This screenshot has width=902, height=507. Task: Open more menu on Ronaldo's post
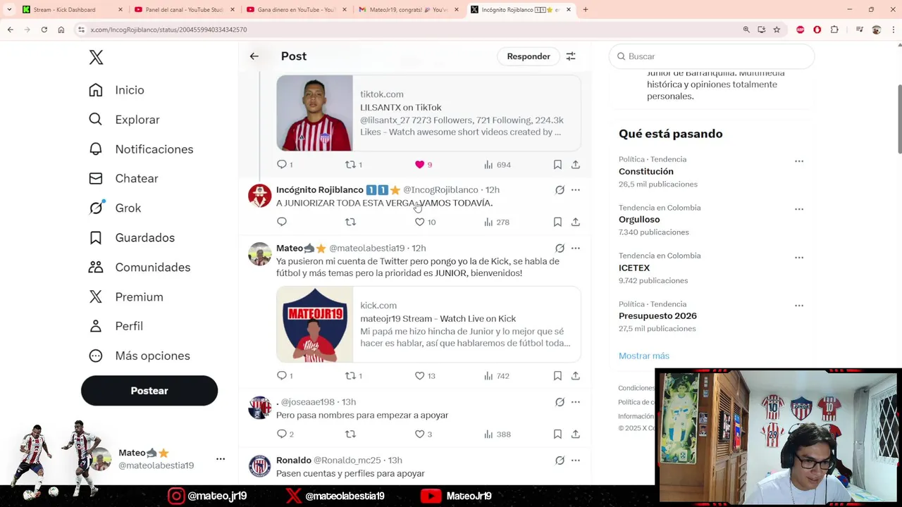tap(576, 461)
